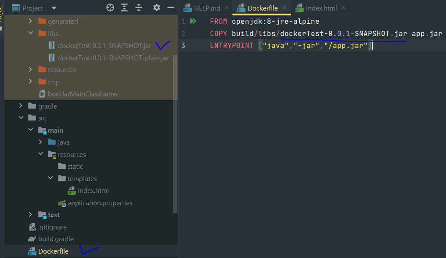Expand the generated folder
Viewport: 446px width, 258px height.
point(30,21)
